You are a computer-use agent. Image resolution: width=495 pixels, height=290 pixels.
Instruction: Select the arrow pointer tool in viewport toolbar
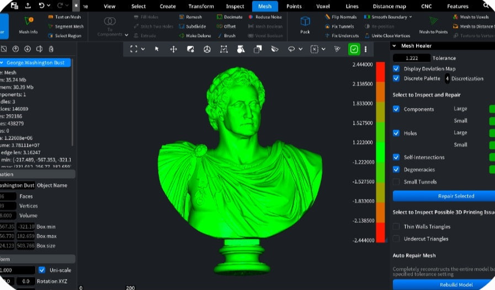pos(157,49)
